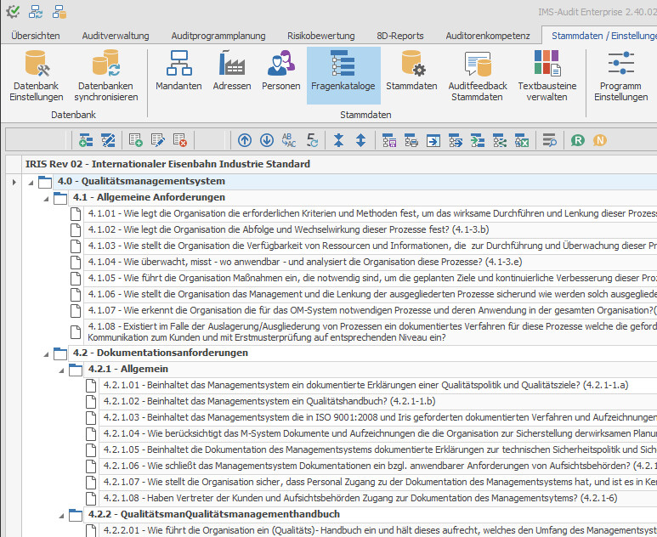Switch to the Auditverwaltung tab

pyautogui.click(x=116, y=36)
